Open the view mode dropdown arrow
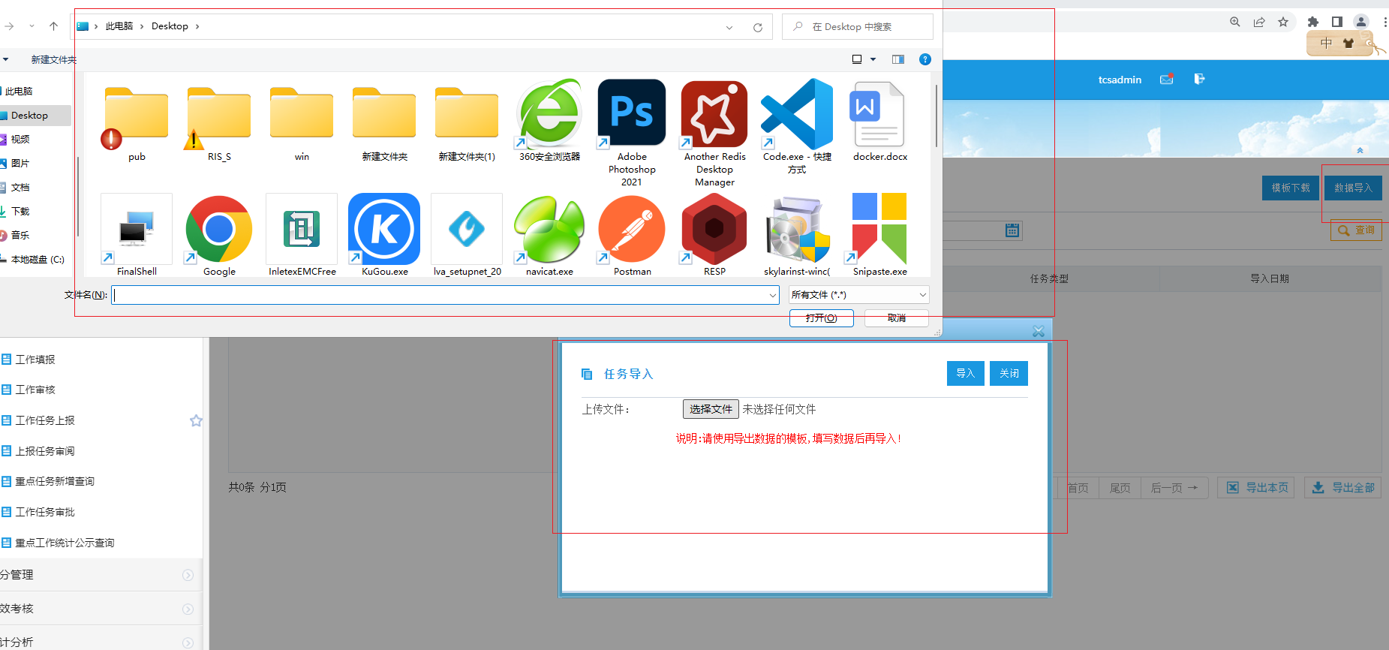 [873, 59]
